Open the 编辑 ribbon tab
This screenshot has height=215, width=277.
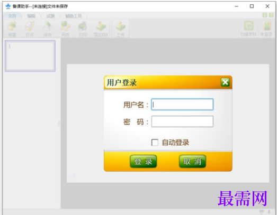tap(31, 16)
